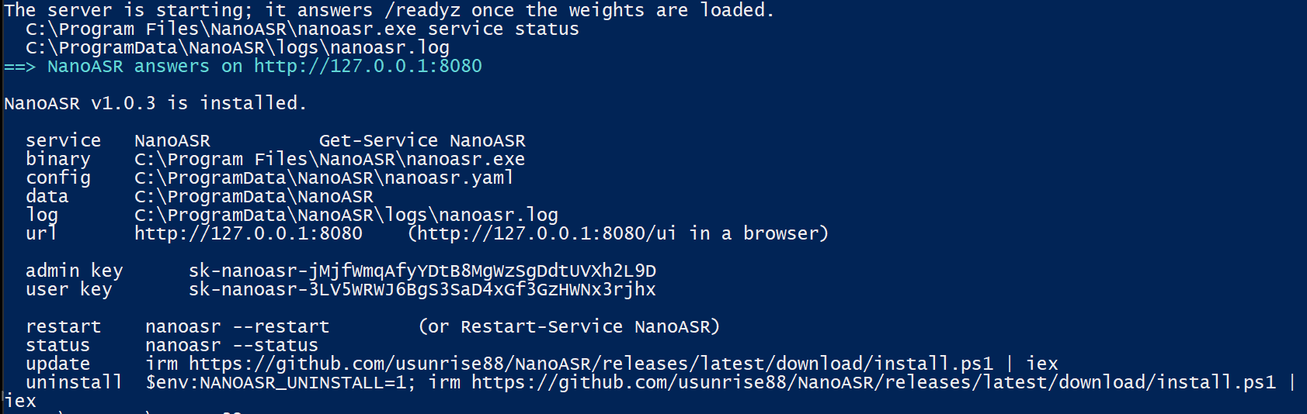Screen dimensions: 1307x414
Task: Click the uninstall line GitHub URL
Action: 874,383
